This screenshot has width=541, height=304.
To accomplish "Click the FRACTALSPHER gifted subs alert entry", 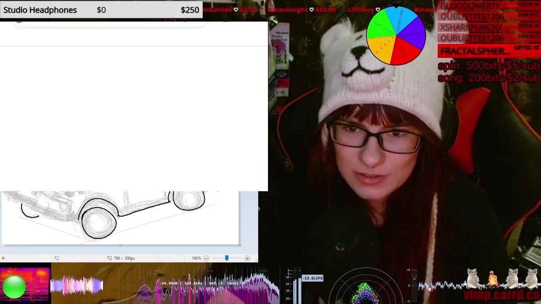I will coord(489,50).
